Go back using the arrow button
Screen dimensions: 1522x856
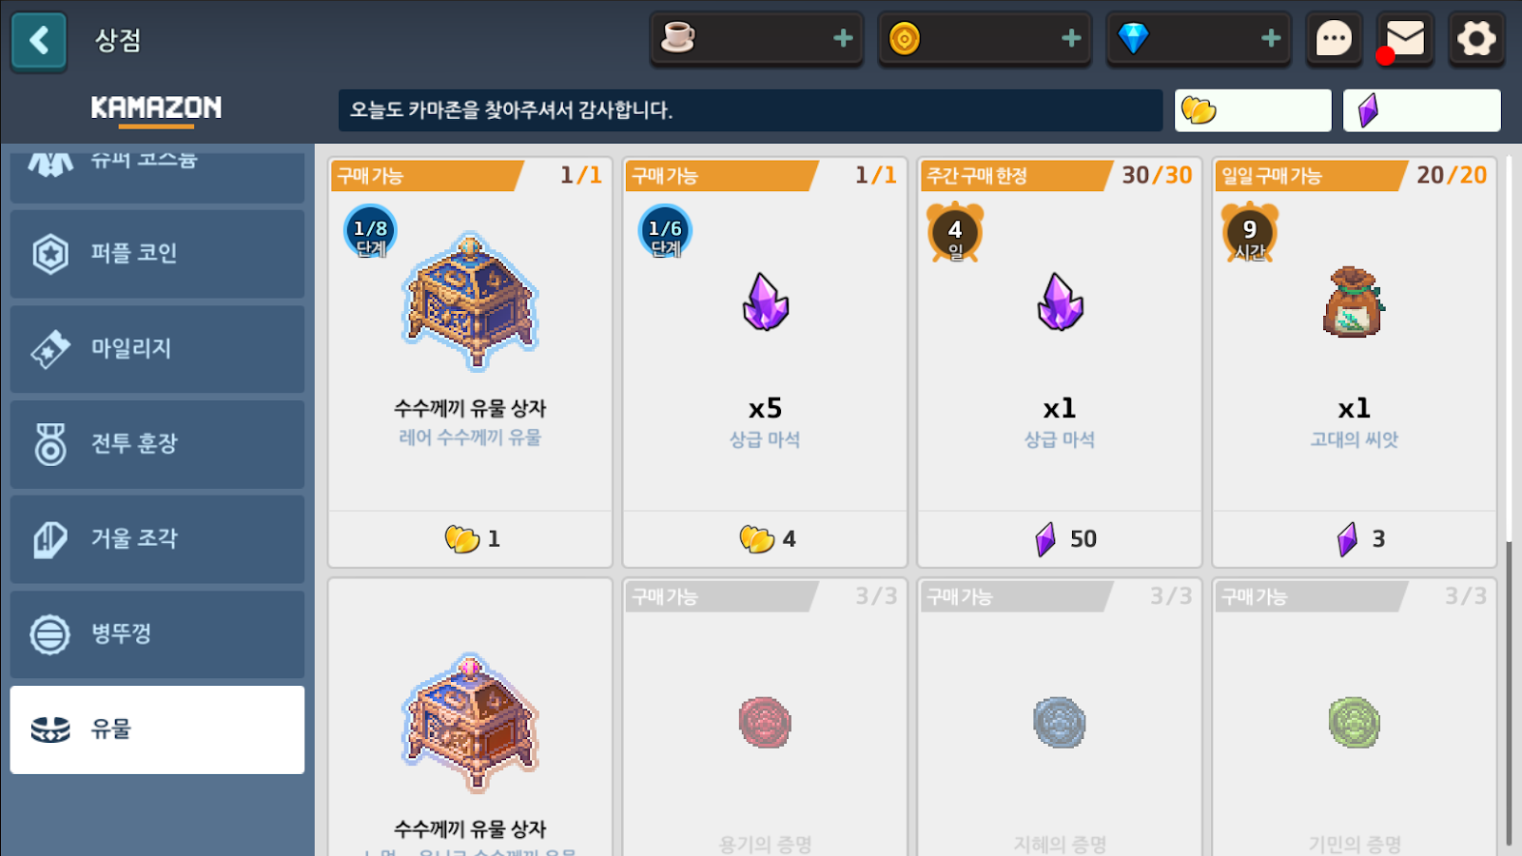[39, 40]
